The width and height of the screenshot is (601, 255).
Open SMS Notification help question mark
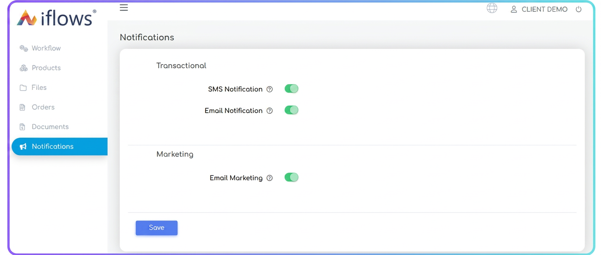(269, 89)
